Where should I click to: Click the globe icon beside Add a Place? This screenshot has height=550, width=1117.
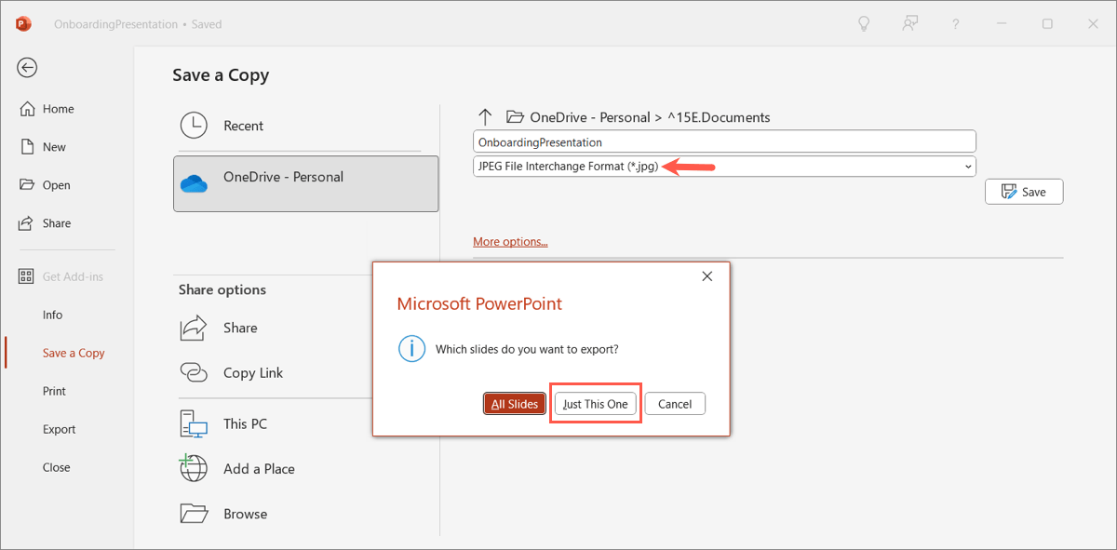pos(193,468)
